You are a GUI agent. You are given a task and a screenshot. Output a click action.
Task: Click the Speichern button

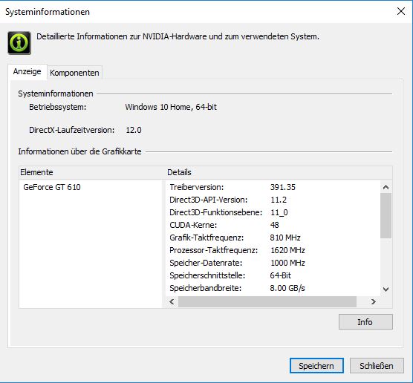pos(316,366)
